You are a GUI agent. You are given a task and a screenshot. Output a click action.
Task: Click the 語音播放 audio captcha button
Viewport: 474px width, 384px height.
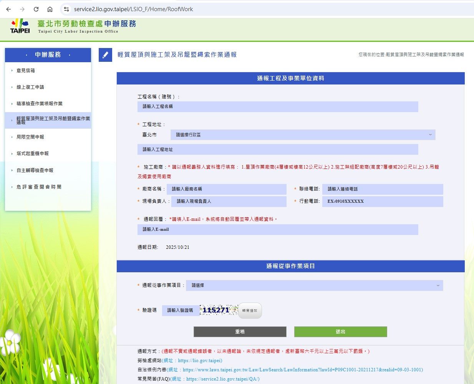coord(250,311)
